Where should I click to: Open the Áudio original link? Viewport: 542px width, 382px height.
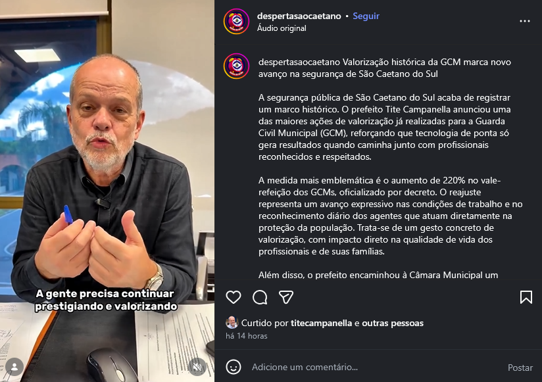coord(282,28)
